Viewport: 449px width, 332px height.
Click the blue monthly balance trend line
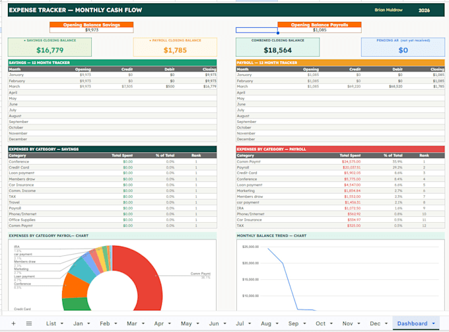[291, 287]
